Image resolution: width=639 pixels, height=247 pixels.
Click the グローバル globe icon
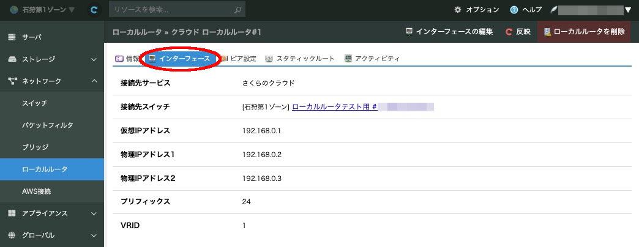tap(12, 235)
